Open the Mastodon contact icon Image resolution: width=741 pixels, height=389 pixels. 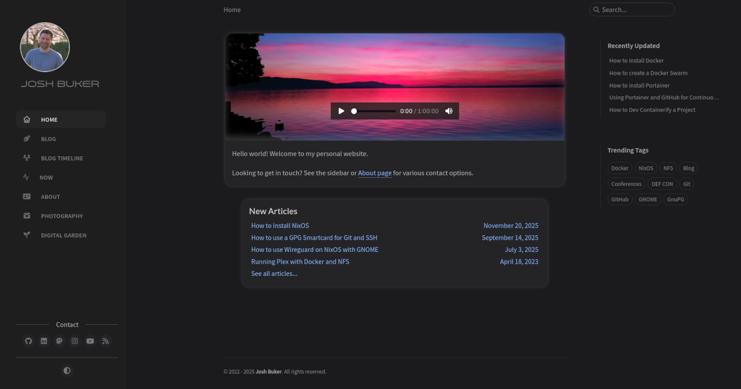tap(59, 341)
